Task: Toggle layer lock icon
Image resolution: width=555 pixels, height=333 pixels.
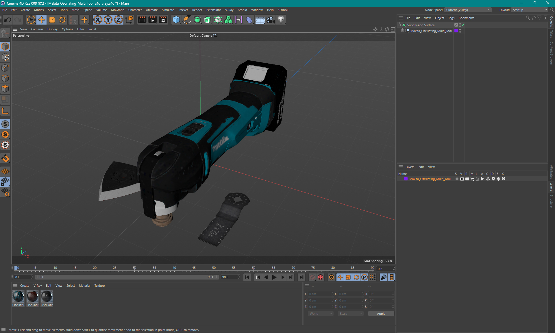Action: (478, 179)
